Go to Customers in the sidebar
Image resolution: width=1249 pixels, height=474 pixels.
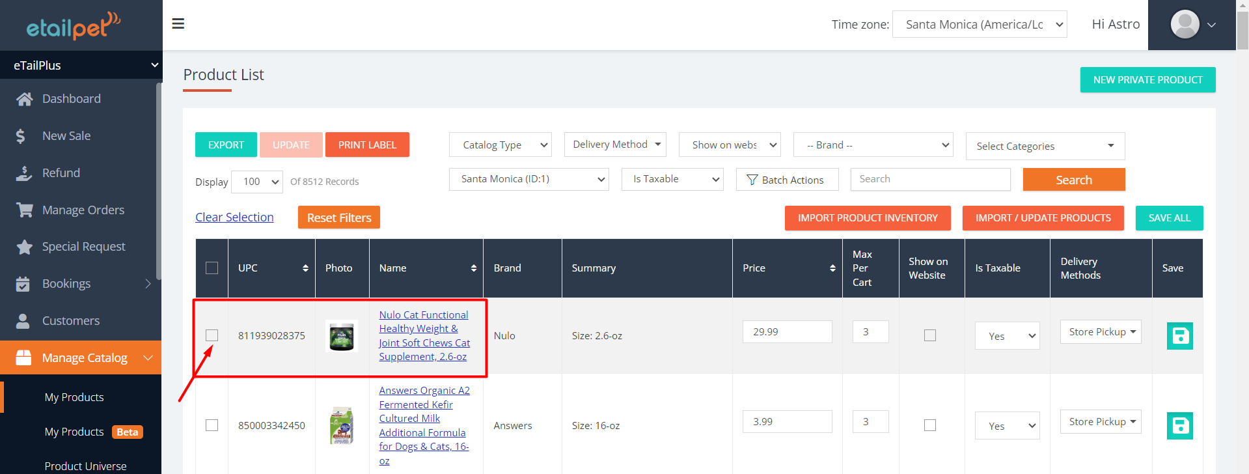pyautogui.click(x=70, y=321)
